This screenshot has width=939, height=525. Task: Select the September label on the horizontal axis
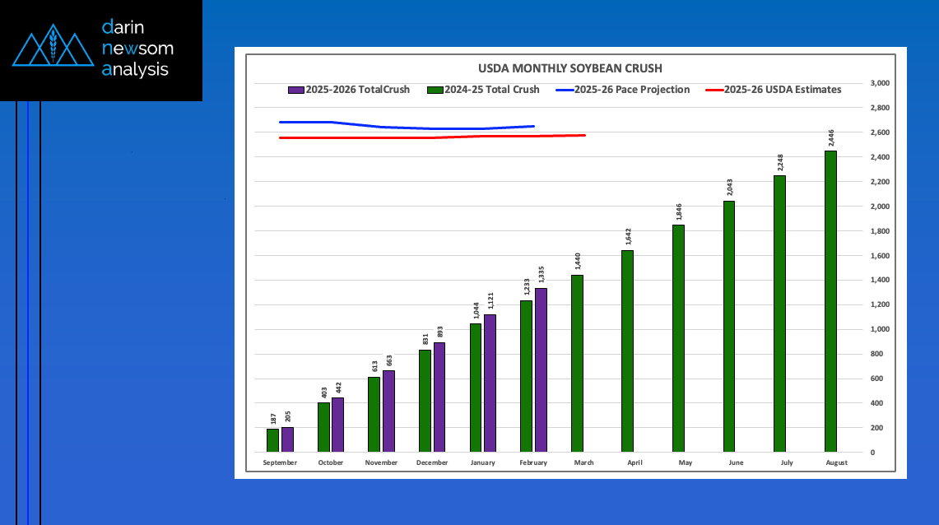tap(280, 462)
